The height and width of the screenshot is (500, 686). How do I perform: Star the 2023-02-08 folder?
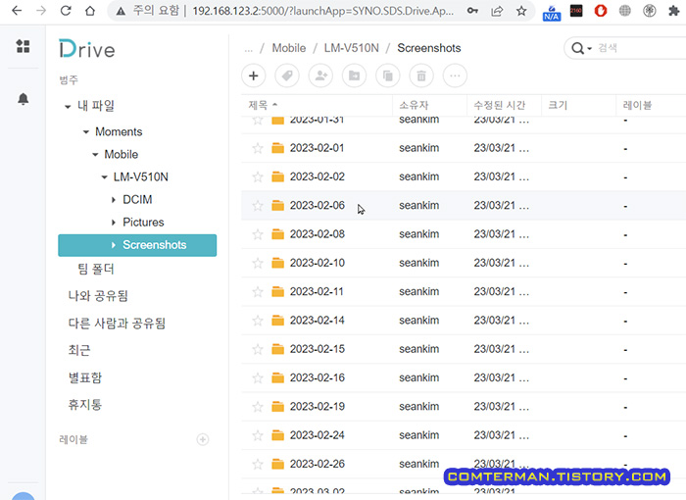(x=258, y=234)
